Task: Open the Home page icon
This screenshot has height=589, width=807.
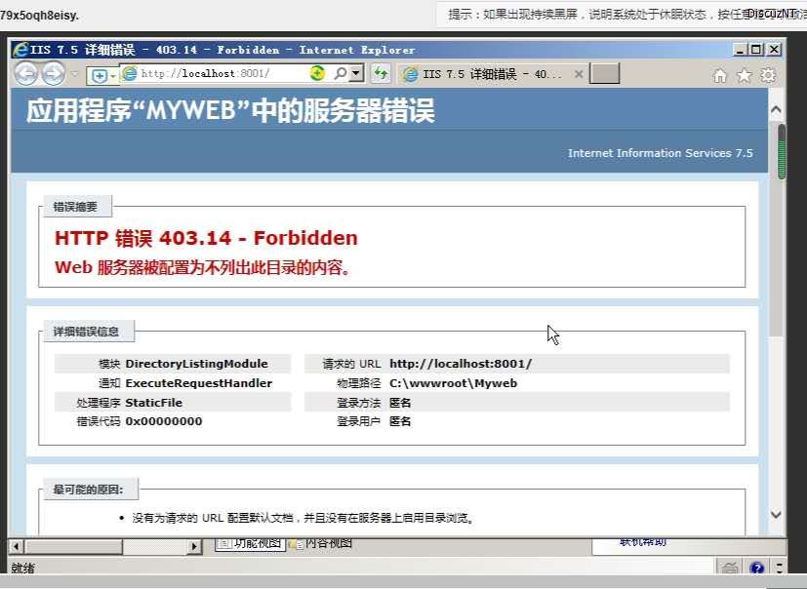Action: click(719, 76)
